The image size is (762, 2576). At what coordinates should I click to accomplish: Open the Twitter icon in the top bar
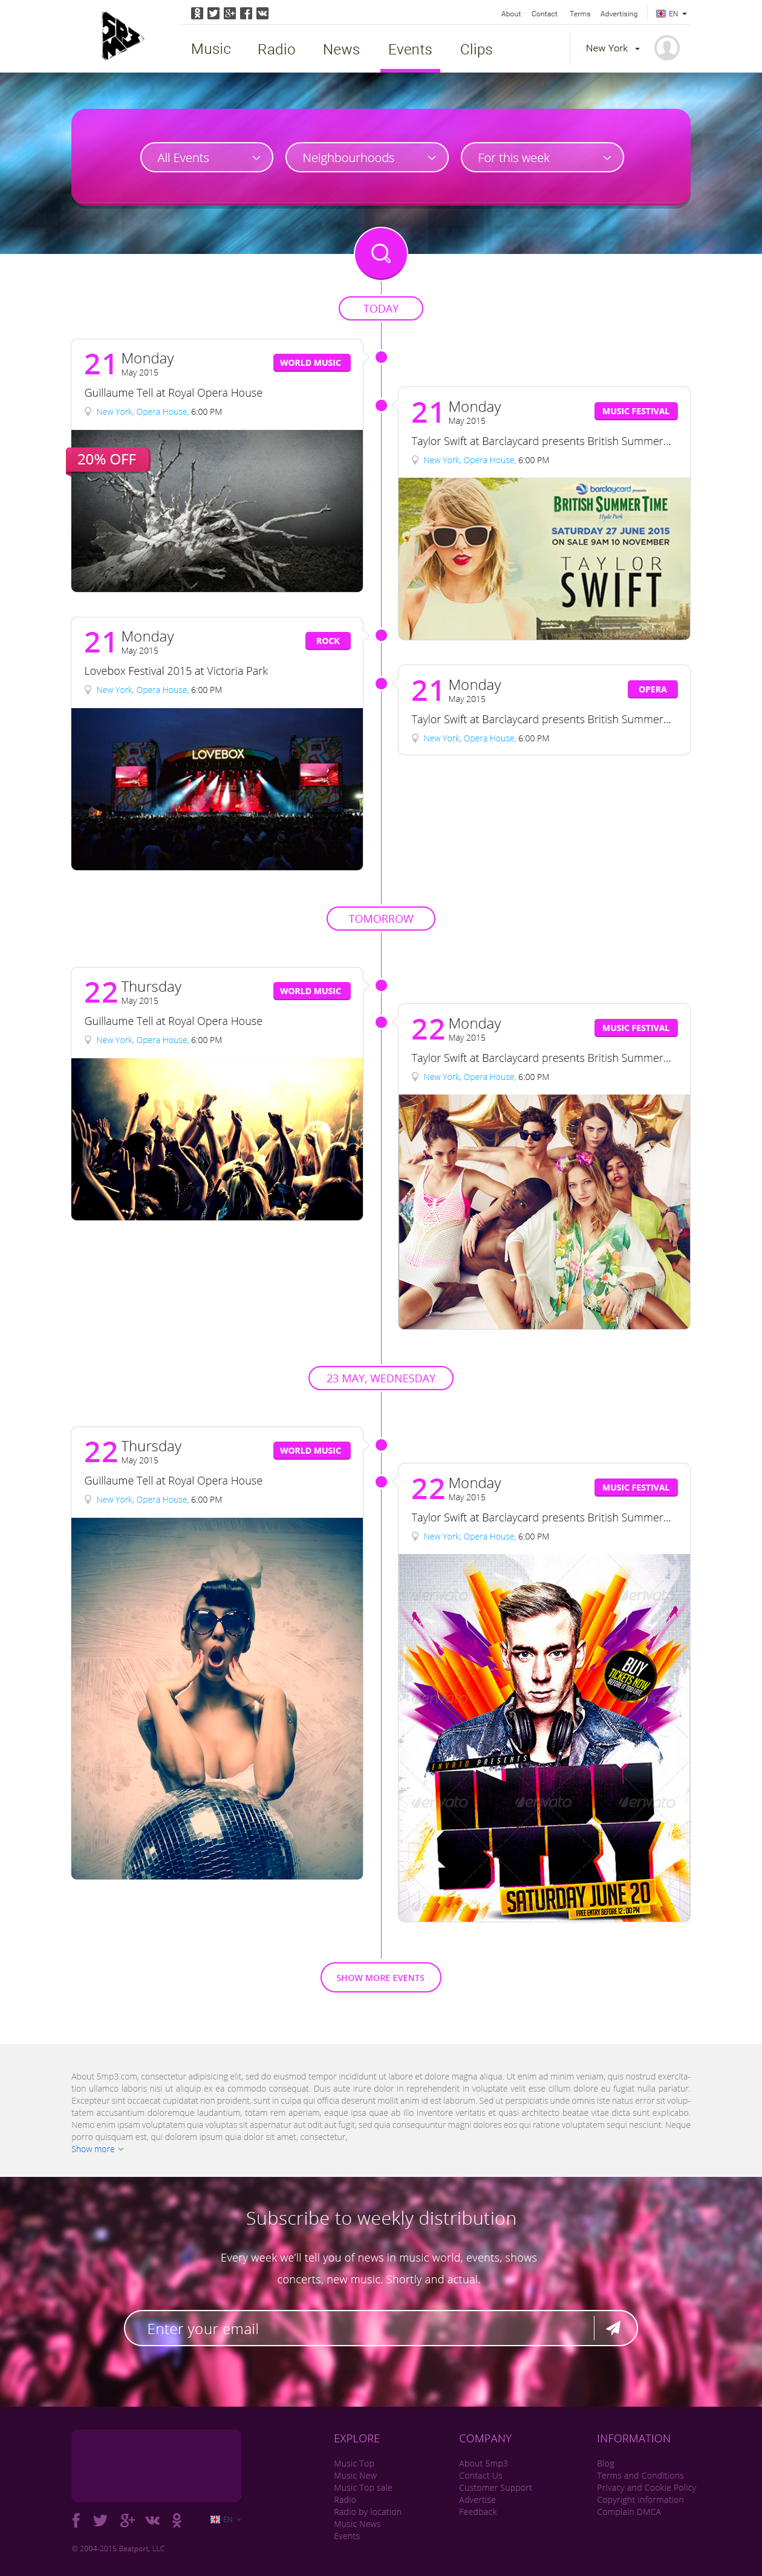tap(213, 13)
